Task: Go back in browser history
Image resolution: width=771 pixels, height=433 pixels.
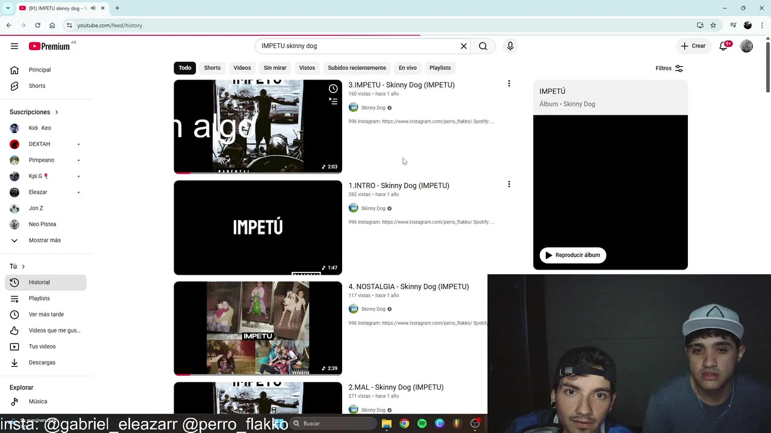Action: 9,25
